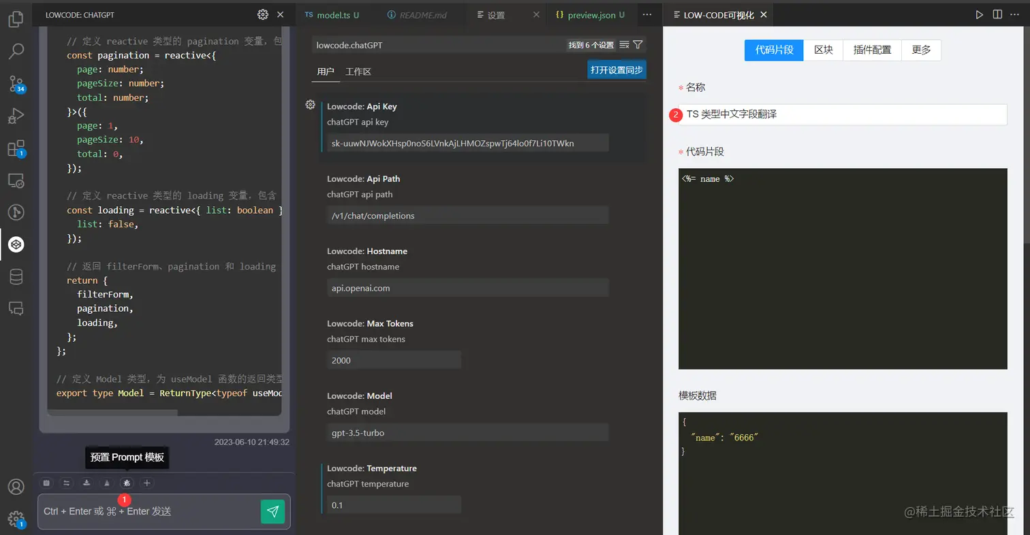Open Accounts icon in activity bar
The height and width of the screenshot is (535, 1030).
coord(16,487)
